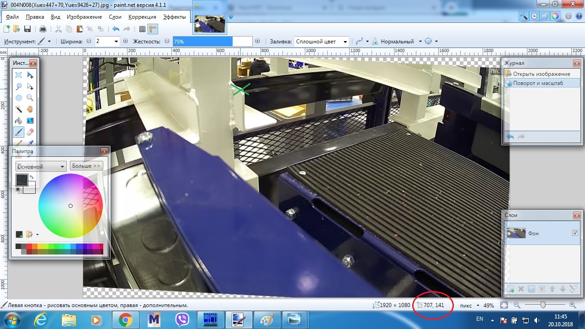Click the Save diskette icon

click(27, 29)
